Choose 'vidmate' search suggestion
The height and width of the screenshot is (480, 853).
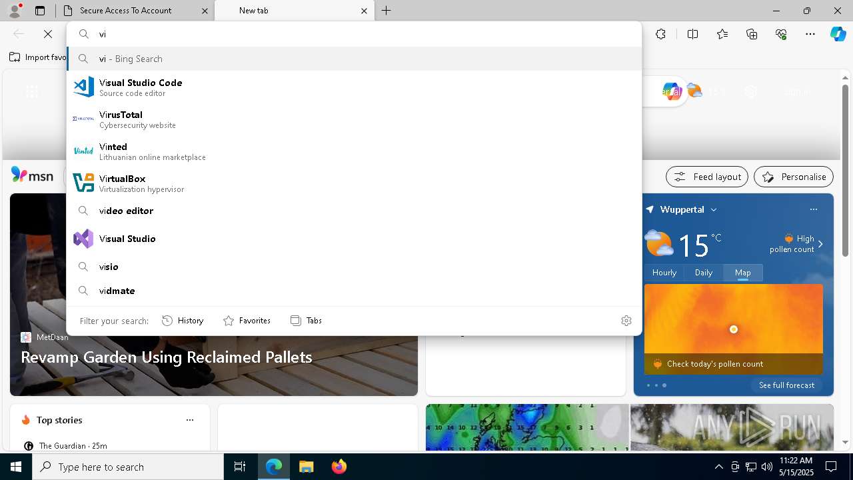[354, 291]
